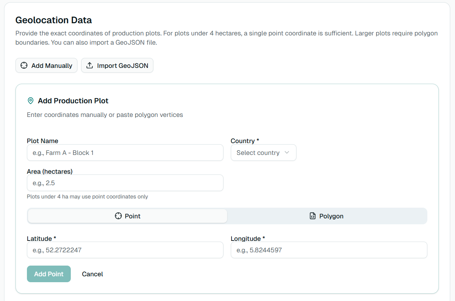This screenshot has height=301, width=455.
Task: Expand the Country chevron arrow
Action: click(287, 153)
